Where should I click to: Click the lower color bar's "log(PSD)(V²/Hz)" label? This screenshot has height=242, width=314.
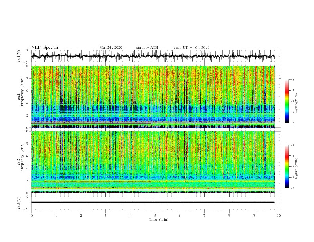click(297, 168)
